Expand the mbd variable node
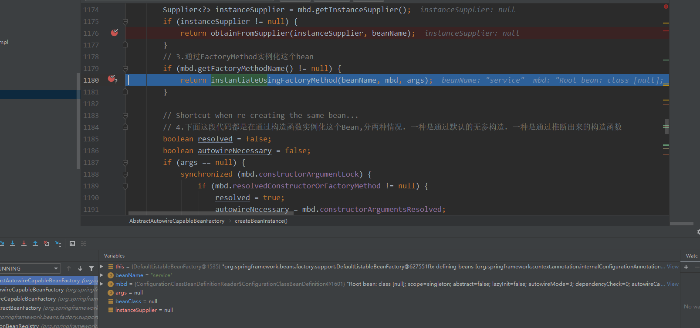Screen dimensions: 700x328 tap(101, 284)
